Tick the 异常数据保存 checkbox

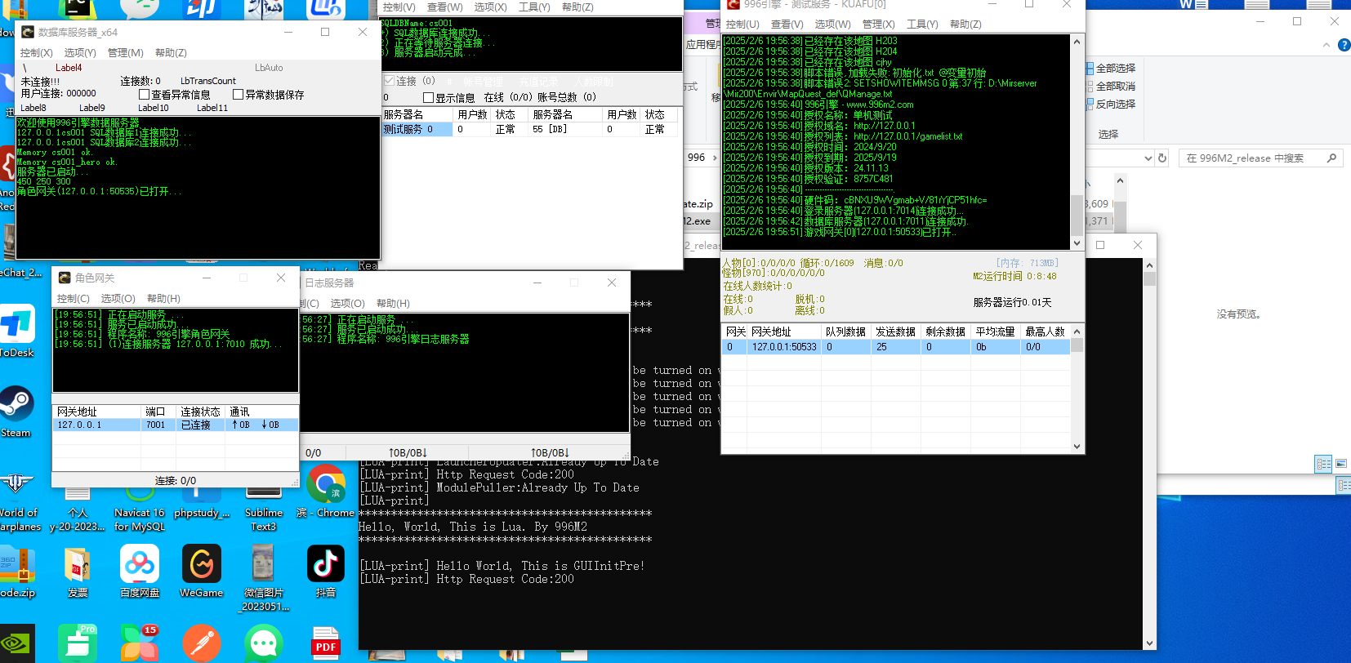click(x=239, y=95)
